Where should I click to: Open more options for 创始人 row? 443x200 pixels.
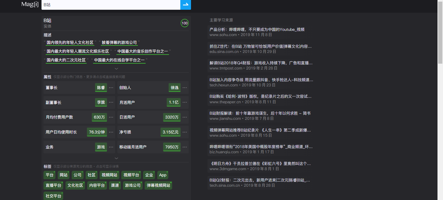(185, 88)
